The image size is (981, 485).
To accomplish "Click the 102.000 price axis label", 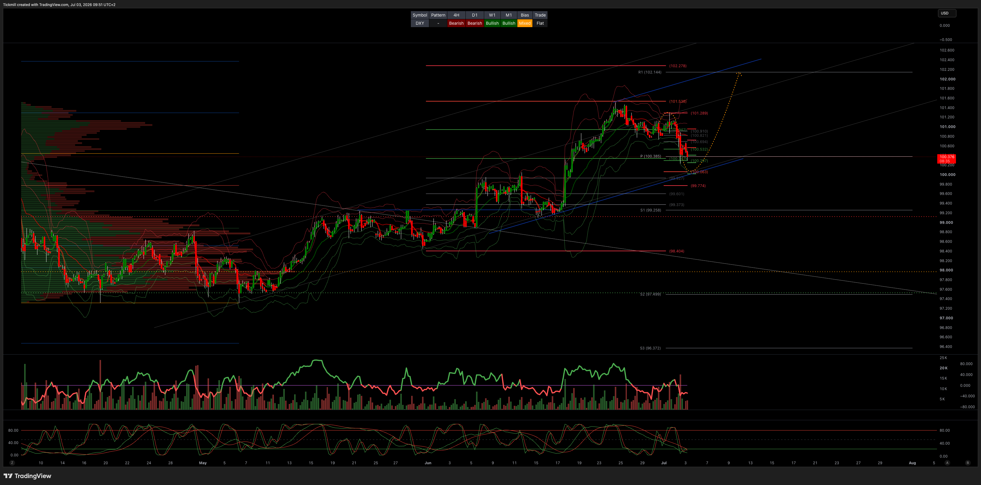I will [x=948, y=79].
